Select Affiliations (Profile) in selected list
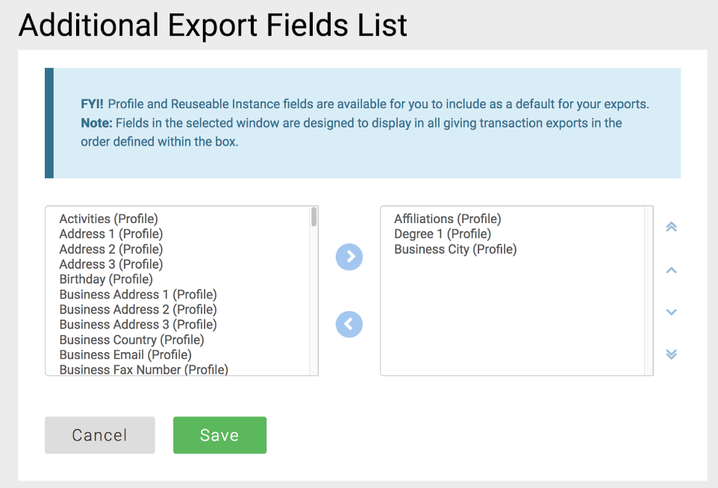The height and width of the screenshot is (488, 718). 447,219
